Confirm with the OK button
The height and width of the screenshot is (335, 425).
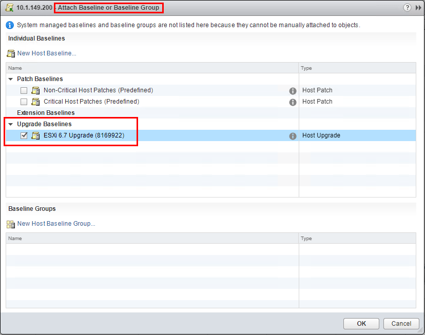coord(361,324)
